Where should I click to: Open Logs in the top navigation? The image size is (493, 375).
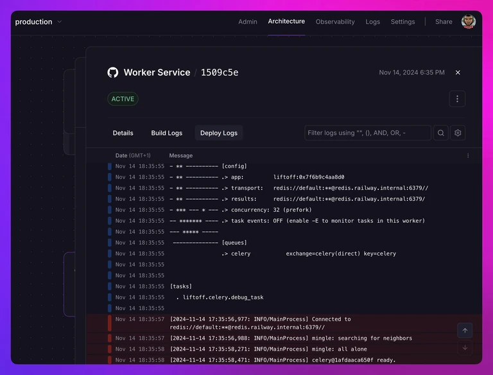[x=372, y=22]
